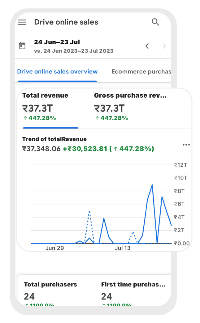The image size is (200, 323).
Task: Click the 24 value under First time purchasers
Action: click(x=107, y=297)
